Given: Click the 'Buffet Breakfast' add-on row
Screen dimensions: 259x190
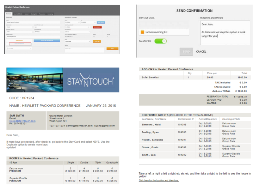Looking at the screenshot, I should 195,77.
